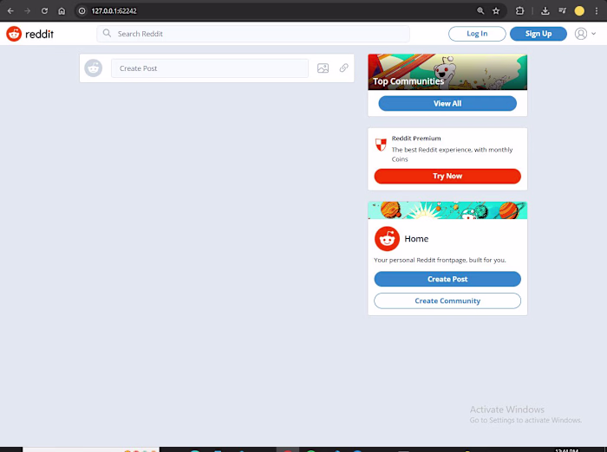
Task: Click the browser forward arrow
Action: pyautogui.click(x=28, y=11)
